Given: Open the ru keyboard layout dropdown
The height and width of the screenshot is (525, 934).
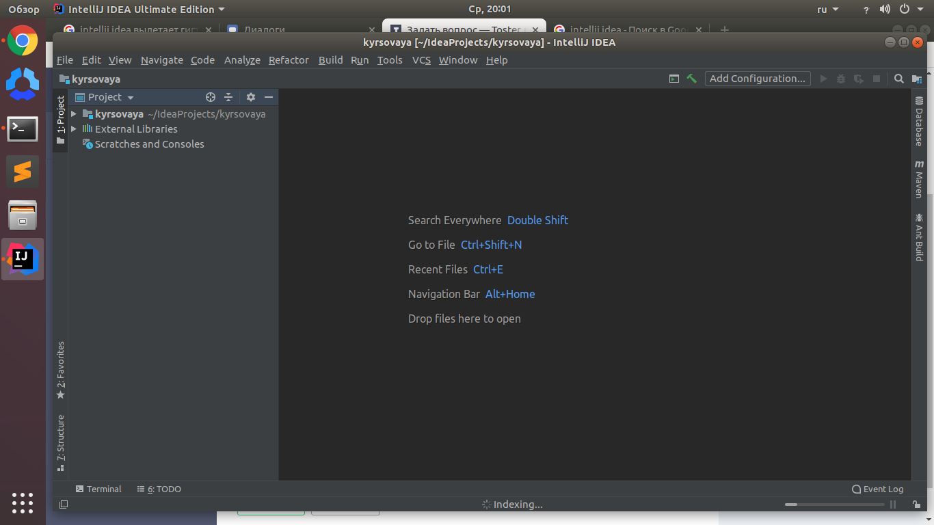Looking at the screenshot, I should [827, 10].
